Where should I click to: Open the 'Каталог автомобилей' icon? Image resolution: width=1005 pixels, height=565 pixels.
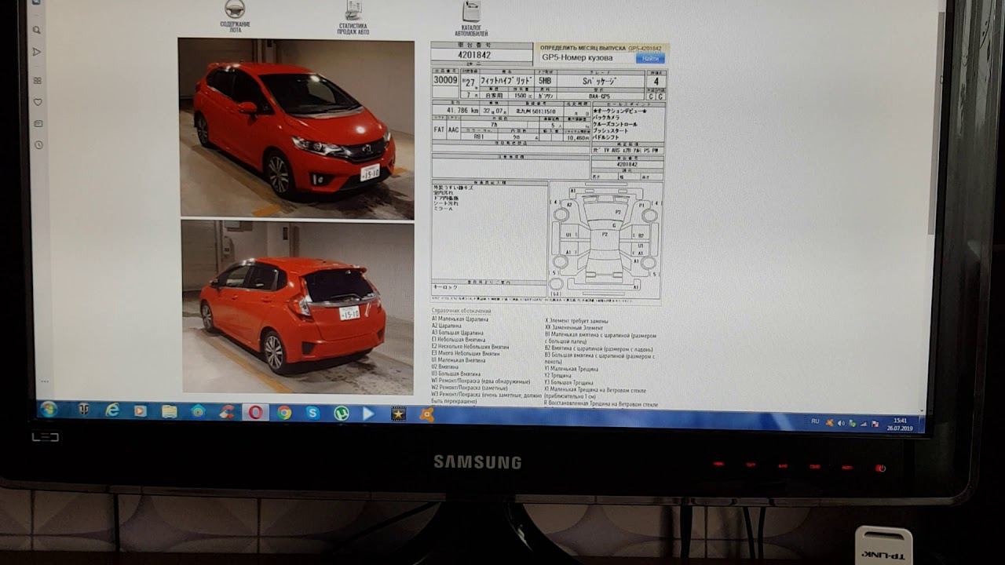click(471, 11)
